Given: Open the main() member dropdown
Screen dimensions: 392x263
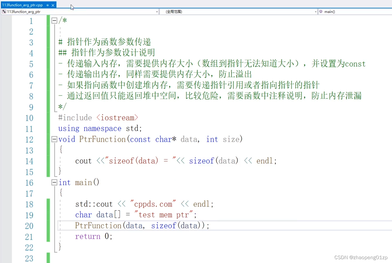Looking at the screenshot, I should tap(355, 12).
